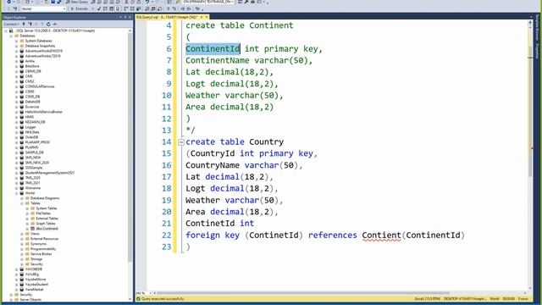Click the Parse checkmark icon beside Execute
Image resolution: width=542 pixels, height=305 pixels.
[99, 8]
